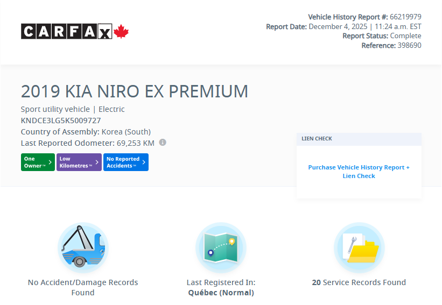Click the No Accident/Damage Records Found label
Viewport: 442px width, 305px height.
[x=83, y=287]
